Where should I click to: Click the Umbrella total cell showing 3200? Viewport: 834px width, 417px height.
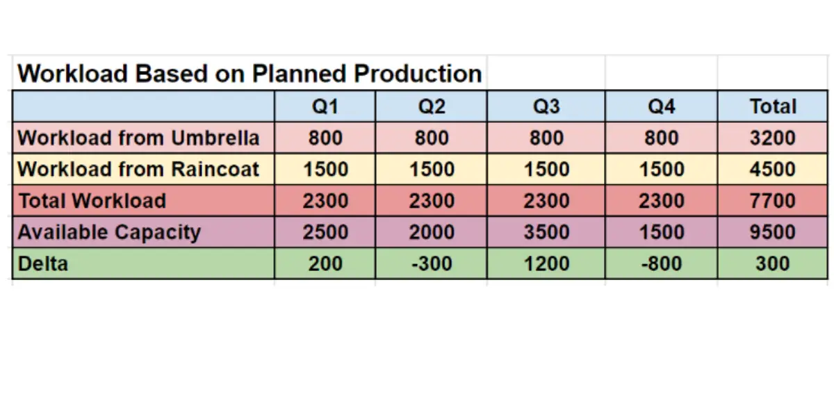772,138
